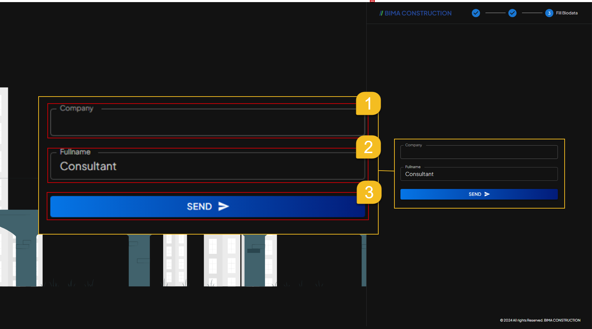
Task: Click the yellow annotation badge numbered 2
Action: pos(368,147)
